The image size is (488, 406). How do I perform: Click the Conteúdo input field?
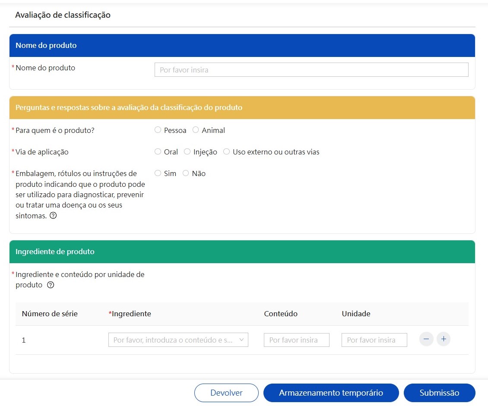296,340
